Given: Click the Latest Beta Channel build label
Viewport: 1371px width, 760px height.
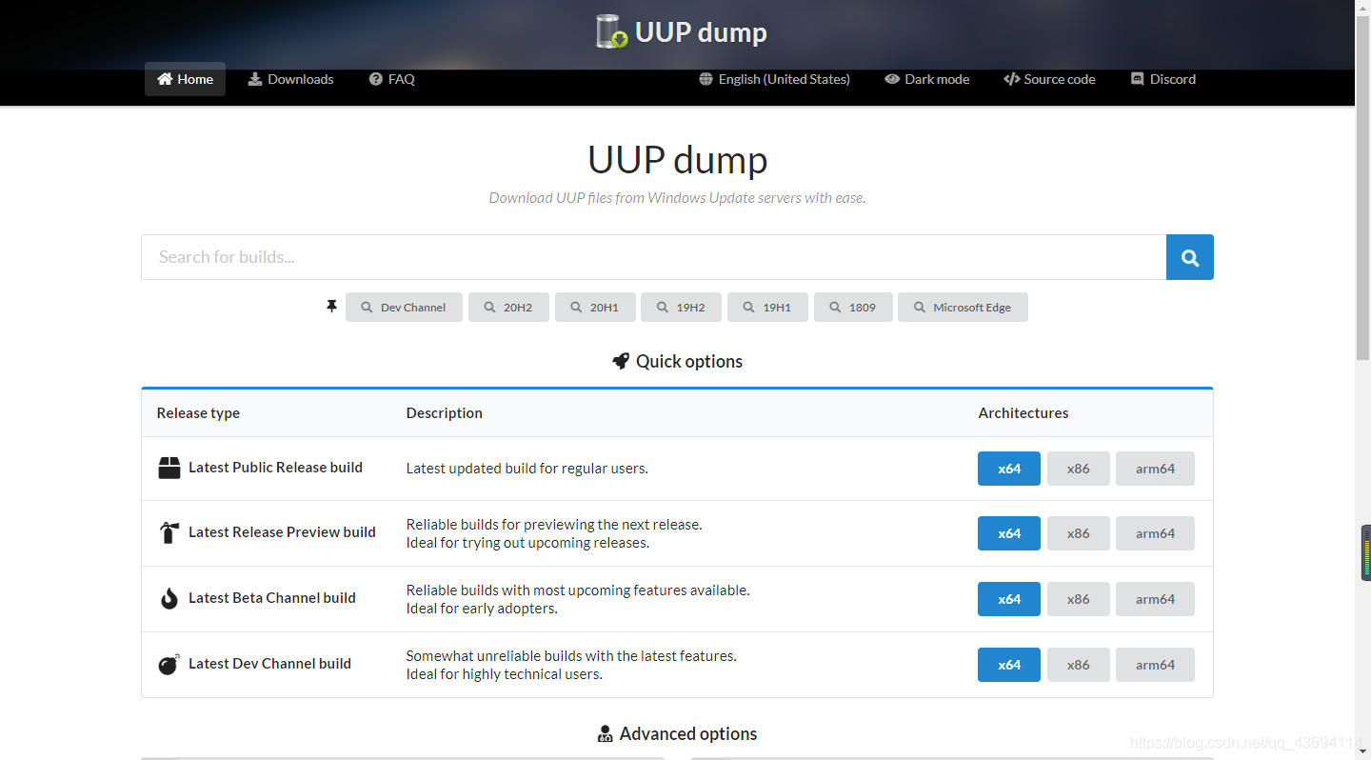Looking at the screenshot, I should 272,598.
